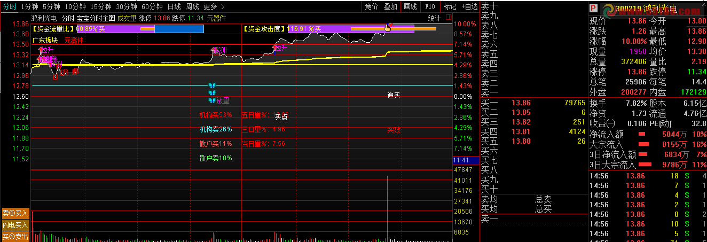Select the 15分钟 period tab
This screenshot has height=242, width=707.
pos(100,6)
